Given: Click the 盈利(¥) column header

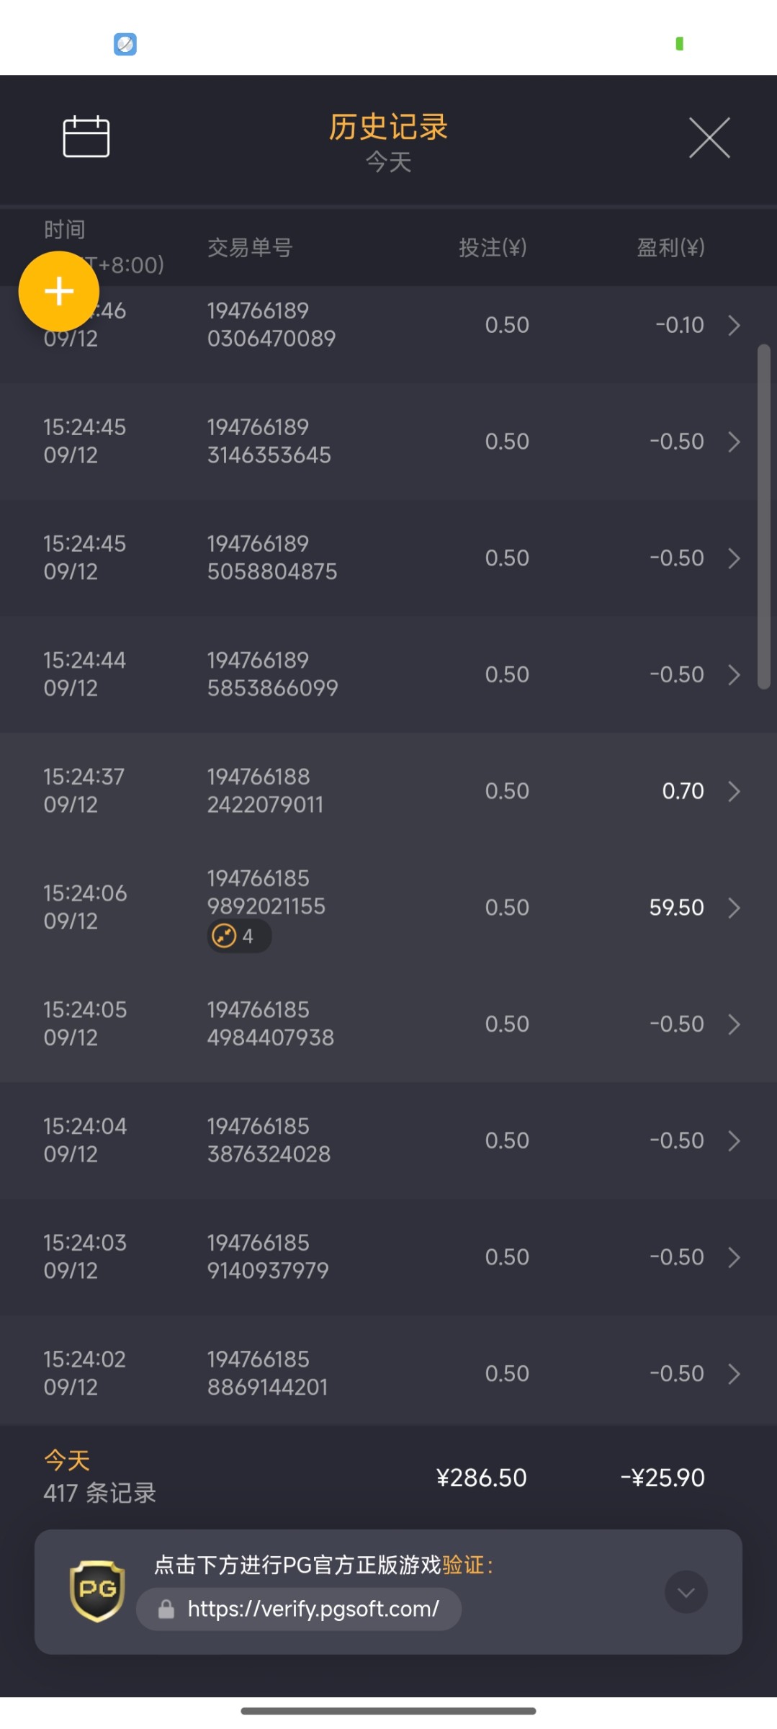Looking at the screenshot, I should (670, 248).
